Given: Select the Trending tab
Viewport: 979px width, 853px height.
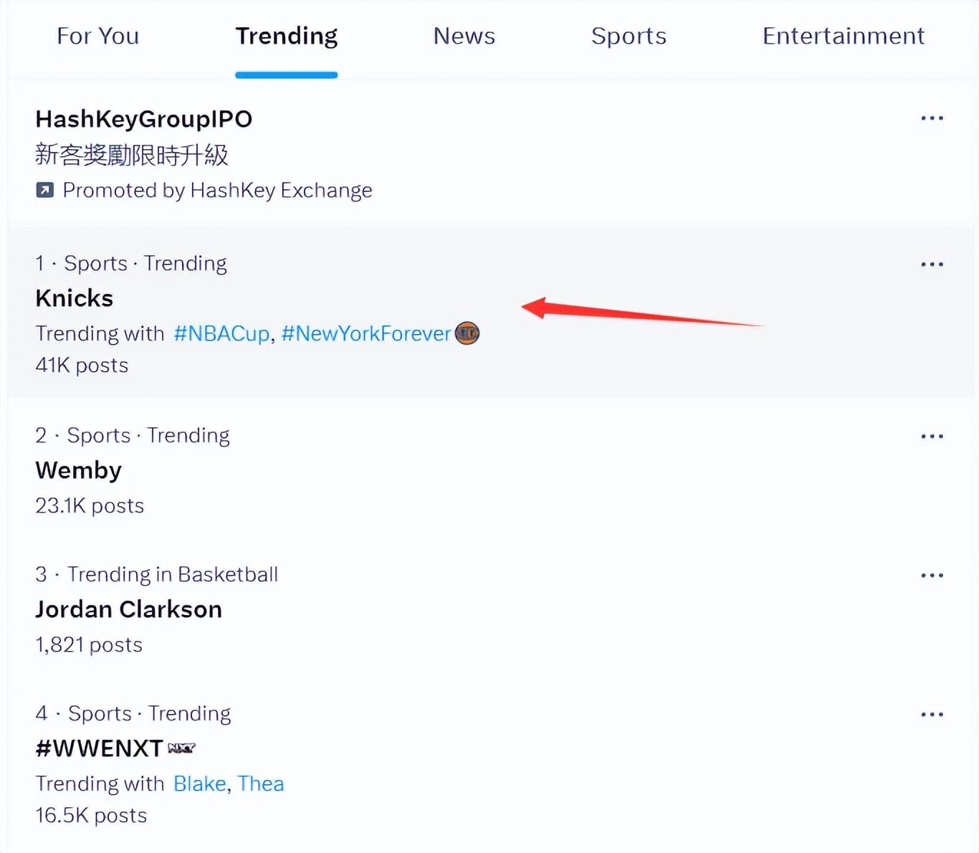Looking at the screenshot, I should pyautogui.click(x=286, y=36).
